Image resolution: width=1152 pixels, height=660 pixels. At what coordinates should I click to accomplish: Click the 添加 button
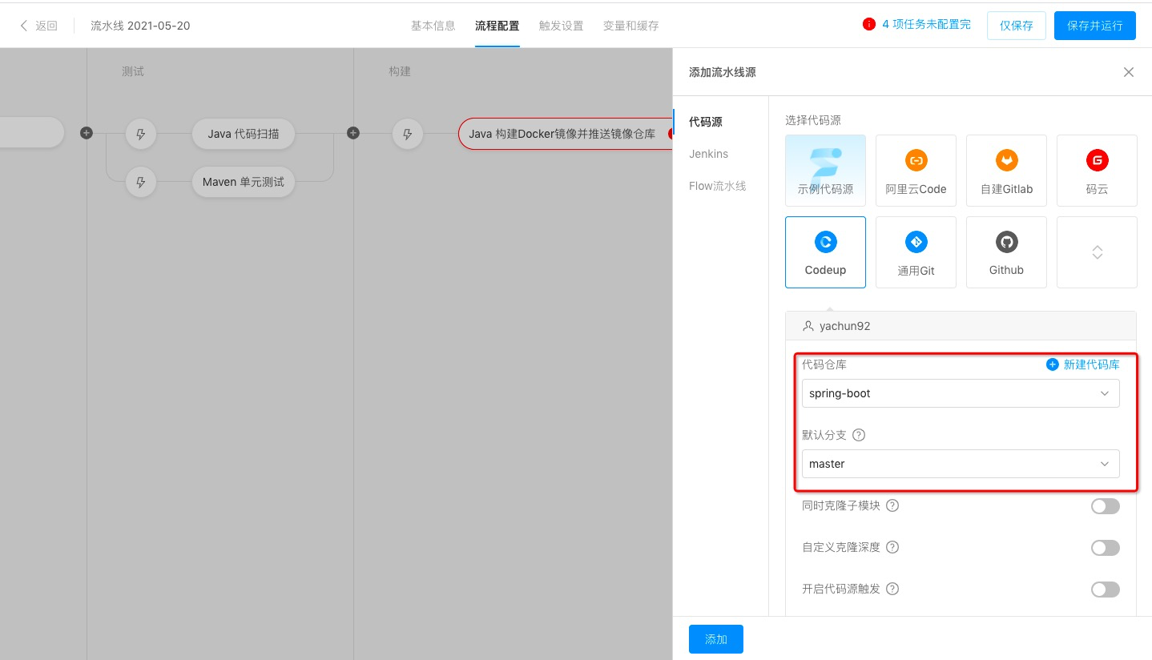[x=716, y=639]
